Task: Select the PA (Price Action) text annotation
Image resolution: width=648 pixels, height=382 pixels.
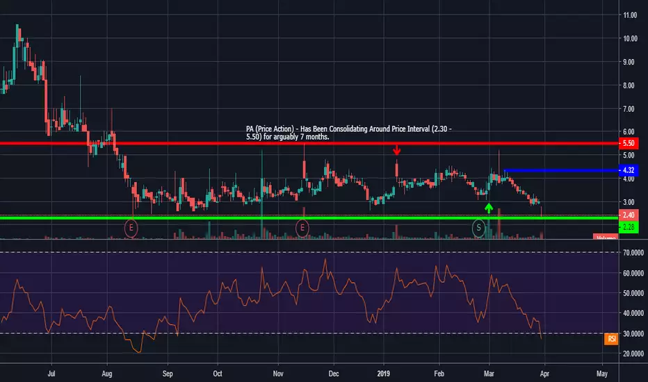Action: pyautogui.click(x=349, y=133)
